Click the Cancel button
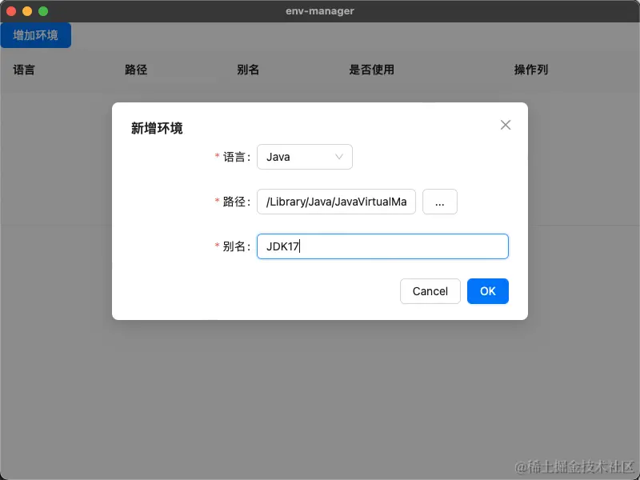640x480 pixels. (430, 291)
